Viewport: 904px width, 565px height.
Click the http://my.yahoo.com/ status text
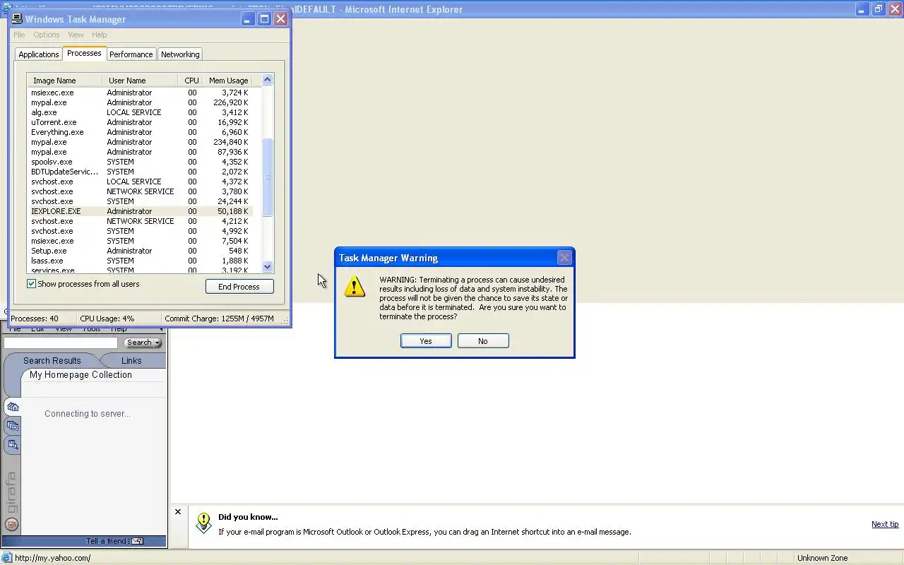tap(53, 558)
